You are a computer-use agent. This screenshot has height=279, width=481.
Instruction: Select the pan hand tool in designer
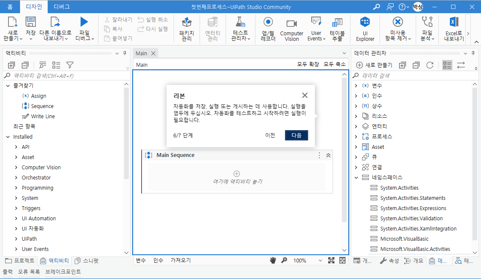tap(273, 260)
